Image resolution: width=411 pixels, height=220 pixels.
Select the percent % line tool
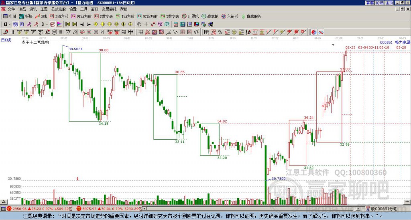pyautogui.click(x=220, y=32)
